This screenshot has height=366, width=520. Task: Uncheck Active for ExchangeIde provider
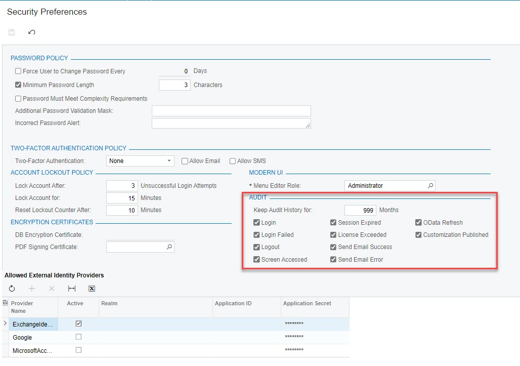click(78, 323)
